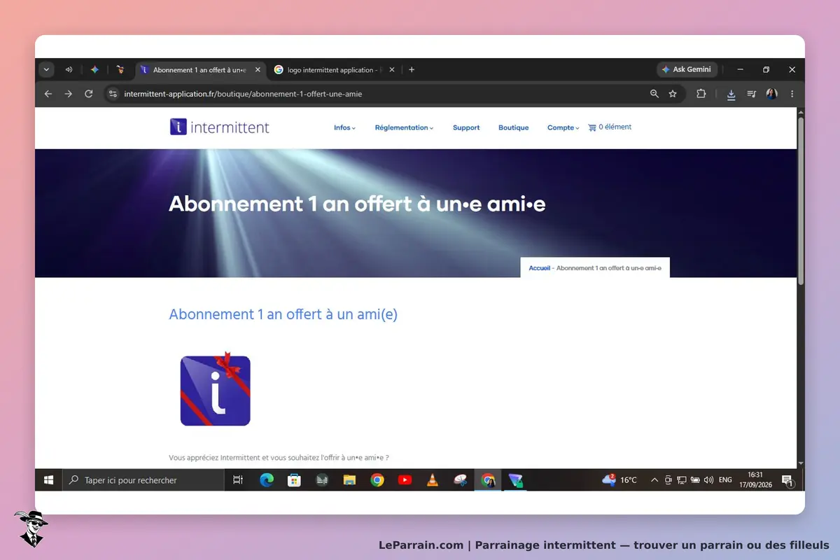Switch ENG input language
Viewport: 840px width, 560px height.
(725, 480)
